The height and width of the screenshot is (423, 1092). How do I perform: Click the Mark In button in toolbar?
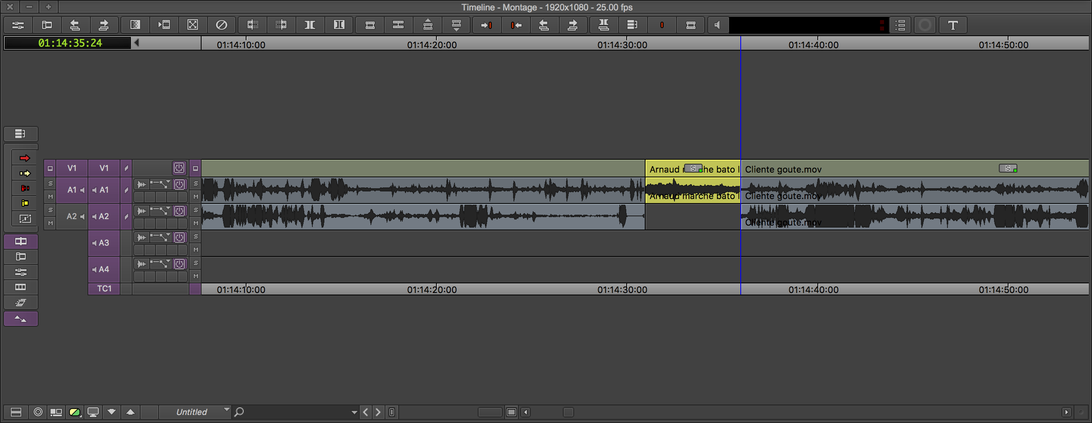coord(486,25)
